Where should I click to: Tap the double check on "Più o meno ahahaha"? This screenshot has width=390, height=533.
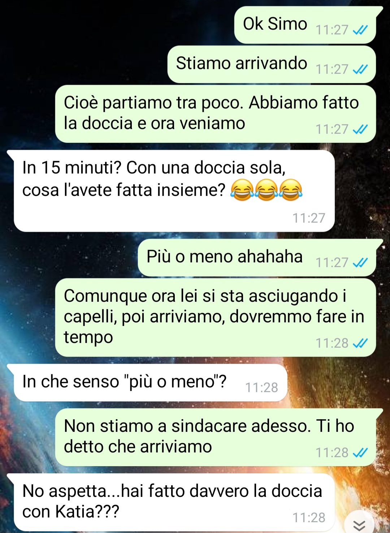360,263
